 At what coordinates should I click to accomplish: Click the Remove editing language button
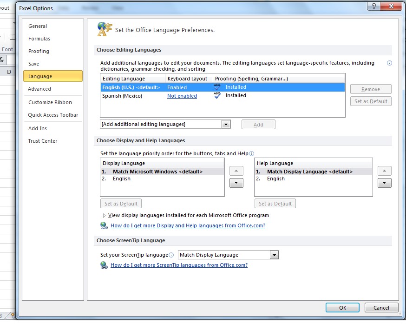coord(371,89)
